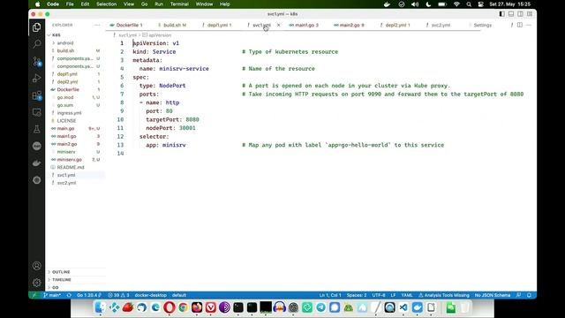Open errors and warnings count in status bar
The image size is (565, 318).
(118, 295)
